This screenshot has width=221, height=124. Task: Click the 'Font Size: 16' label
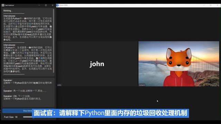click(x=11, y=117)
